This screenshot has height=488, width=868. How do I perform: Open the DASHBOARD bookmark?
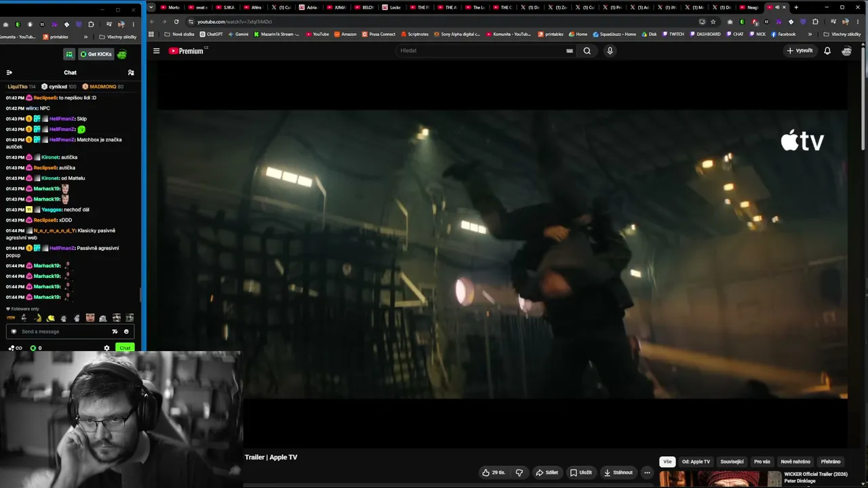click(705, 34)
